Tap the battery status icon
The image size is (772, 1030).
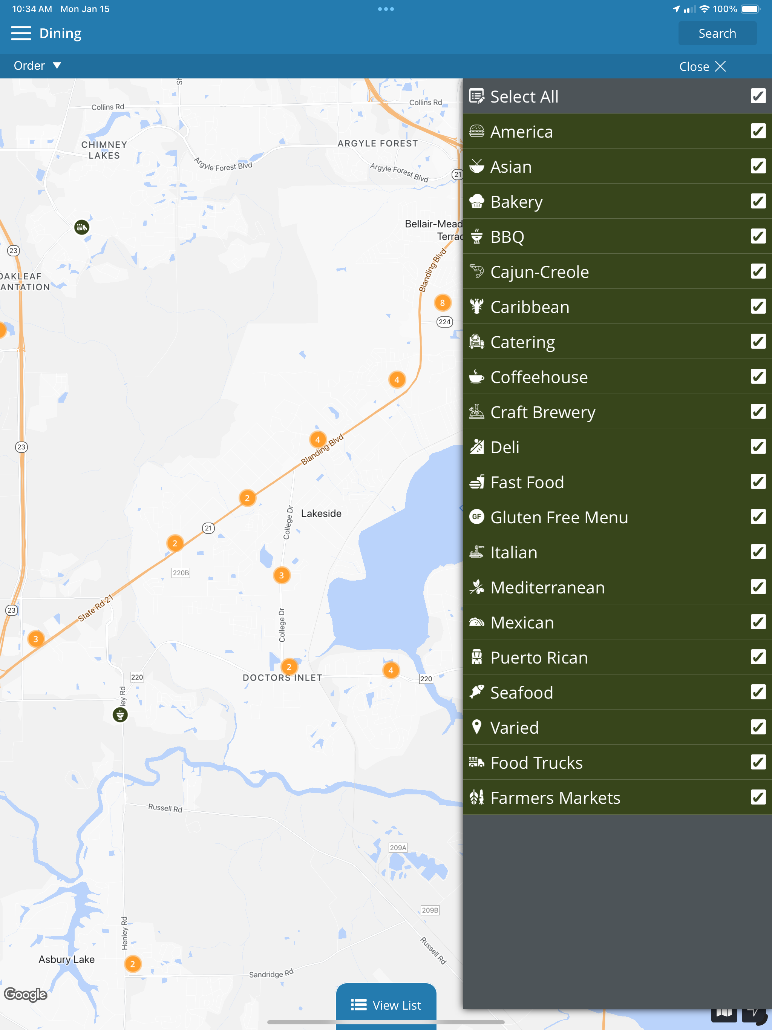[751, 9]
